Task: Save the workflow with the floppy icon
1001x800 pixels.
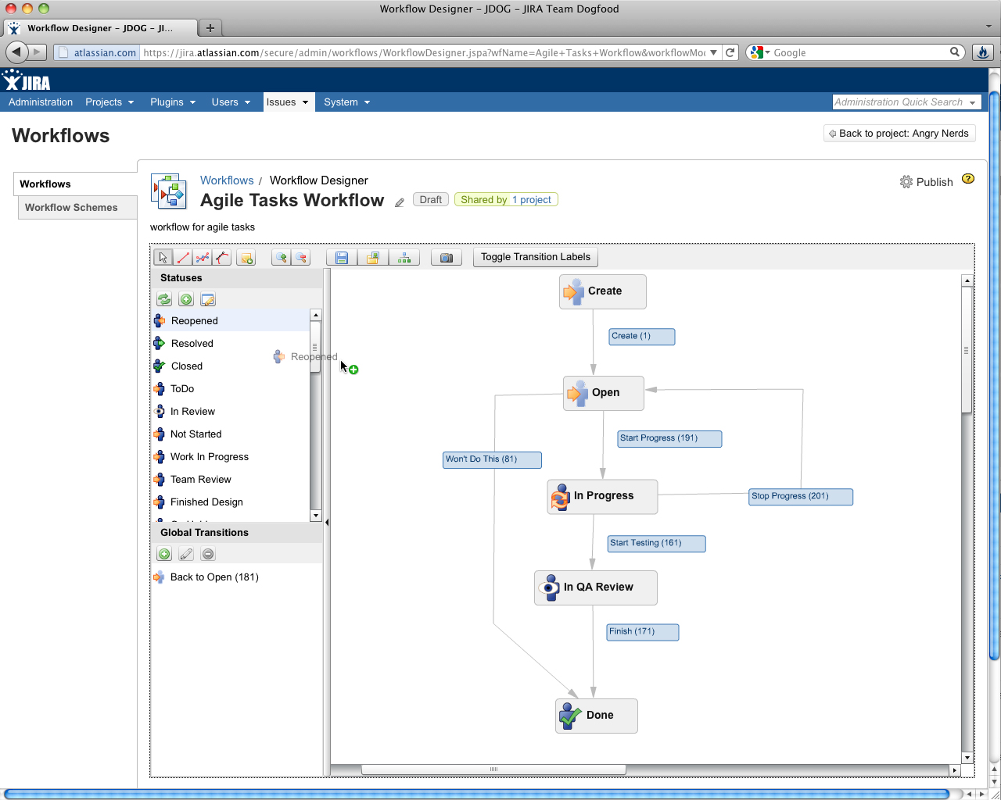Action: [342, 257]
